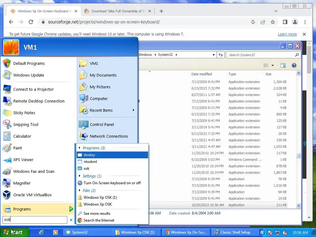The height and width of the screenshot is (237, 316).
Task: Open Classic Shell Setup taskbar button
Action: point(235,232)
